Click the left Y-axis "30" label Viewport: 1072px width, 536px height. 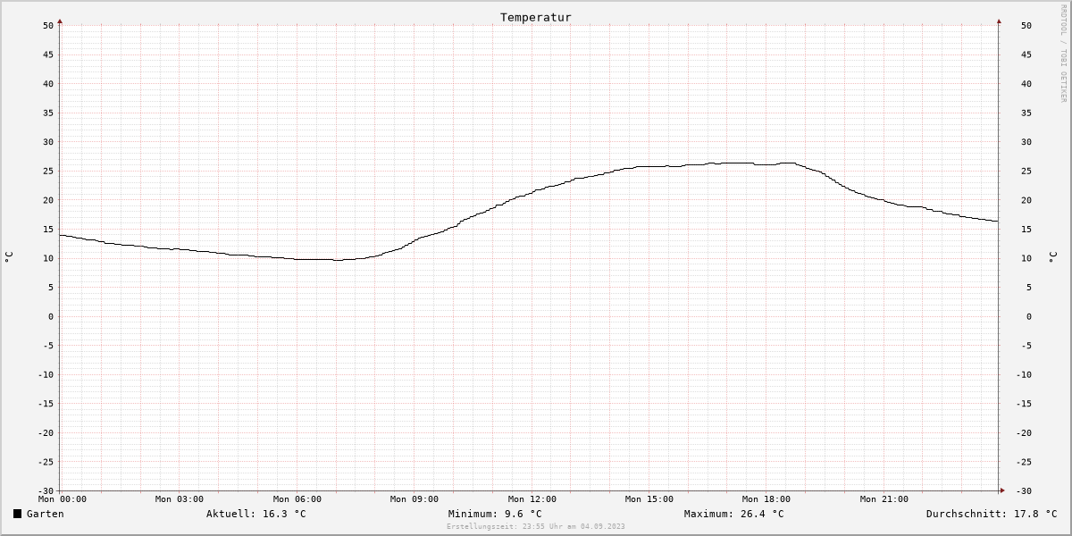click(48, 142)
